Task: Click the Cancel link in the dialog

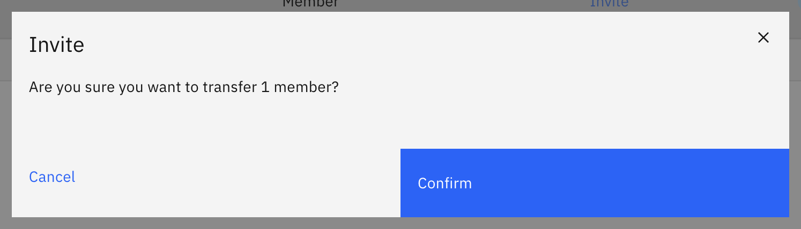Action: click(52, 177)
